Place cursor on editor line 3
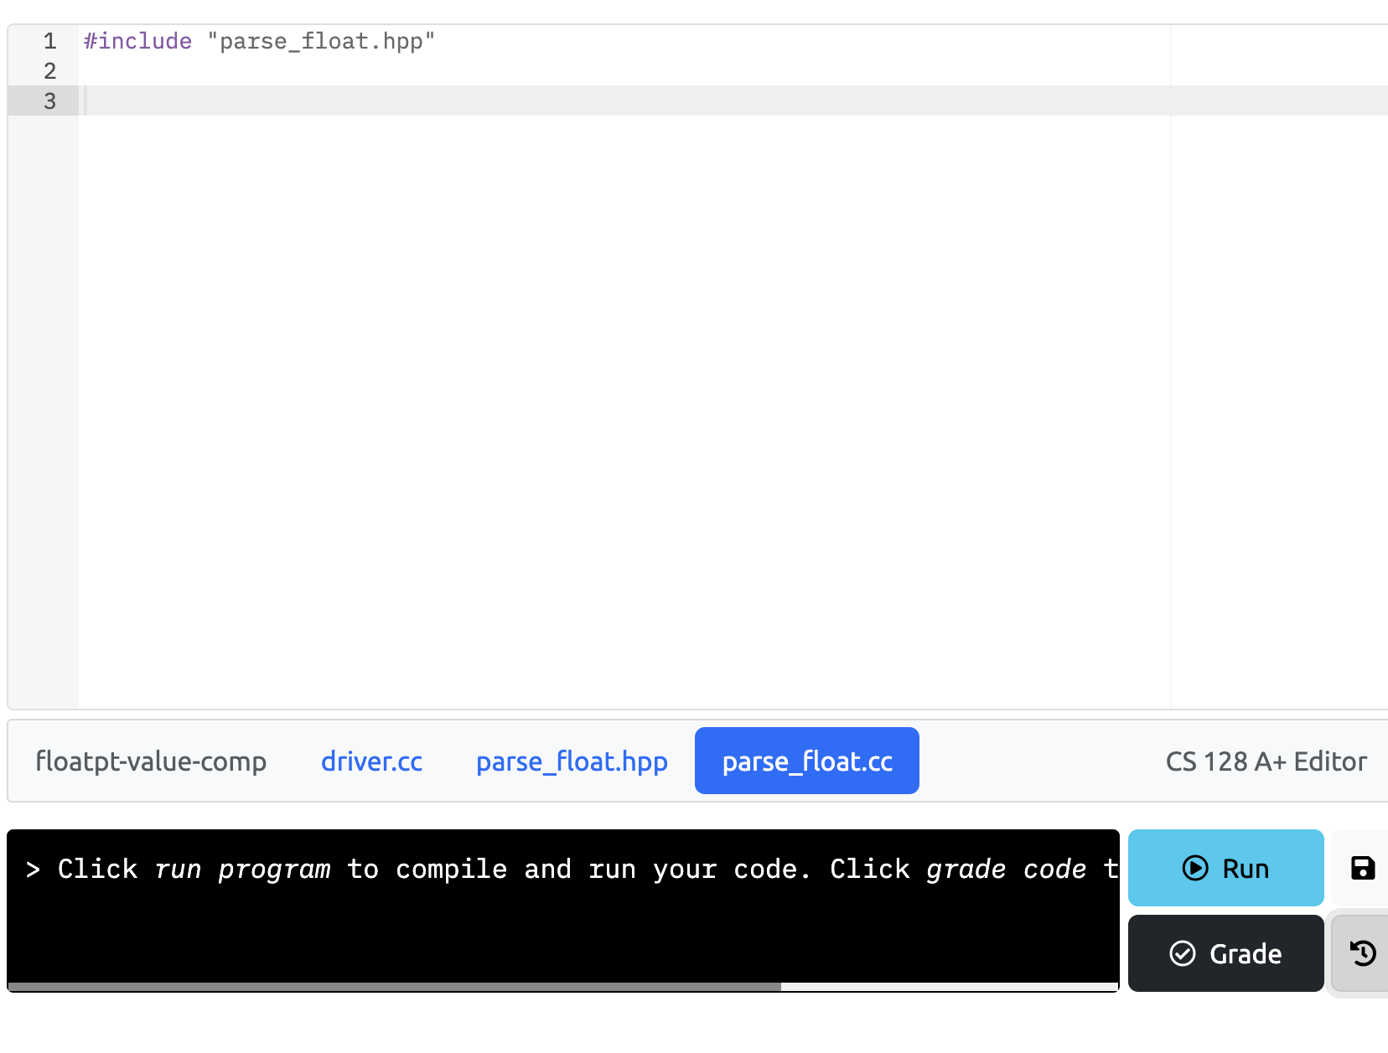Viewport: 1388px width, 1053px height. [335, 101]
